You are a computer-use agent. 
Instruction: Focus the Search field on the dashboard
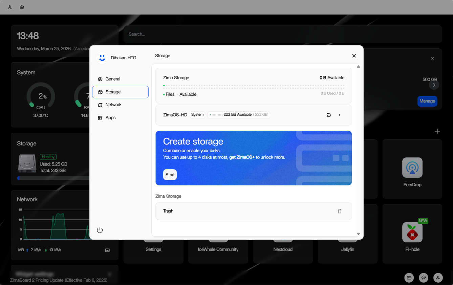283,34
